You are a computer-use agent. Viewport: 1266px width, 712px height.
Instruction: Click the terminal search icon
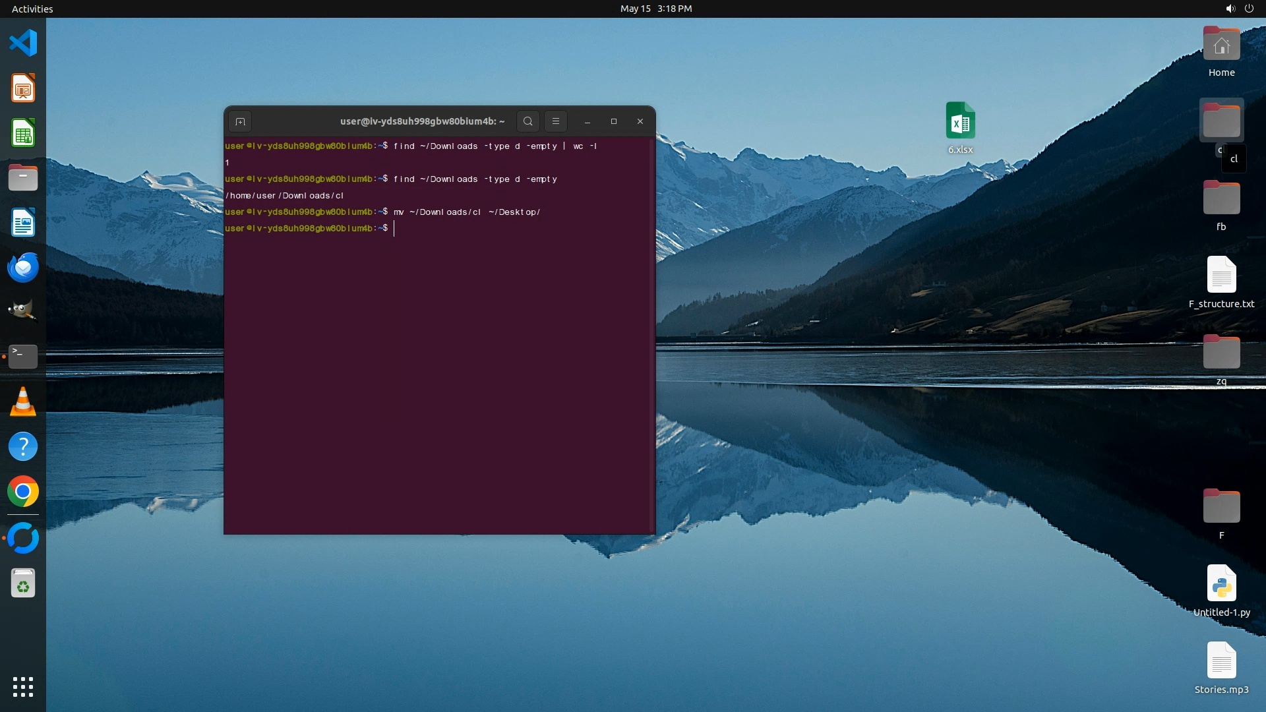coord(527,121)
